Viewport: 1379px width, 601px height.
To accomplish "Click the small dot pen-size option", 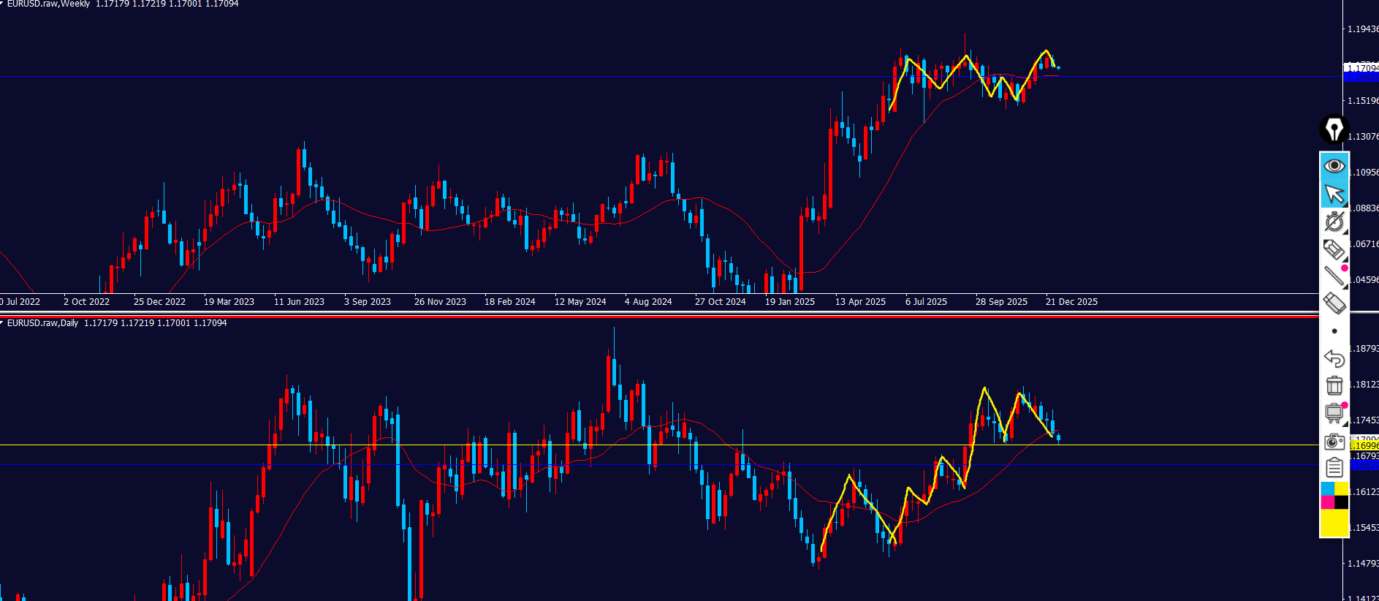I will coord(1334,331).
